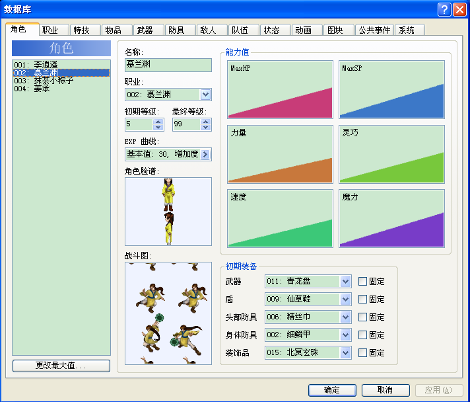Viewport: 470px width, 402px height.
Task: Decrease 初期等级 with down arrow
Action: pyautogui.click(x=158, y=127)
